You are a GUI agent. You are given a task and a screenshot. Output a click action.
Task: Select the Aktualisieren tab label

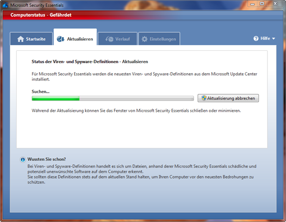[80, 39]
